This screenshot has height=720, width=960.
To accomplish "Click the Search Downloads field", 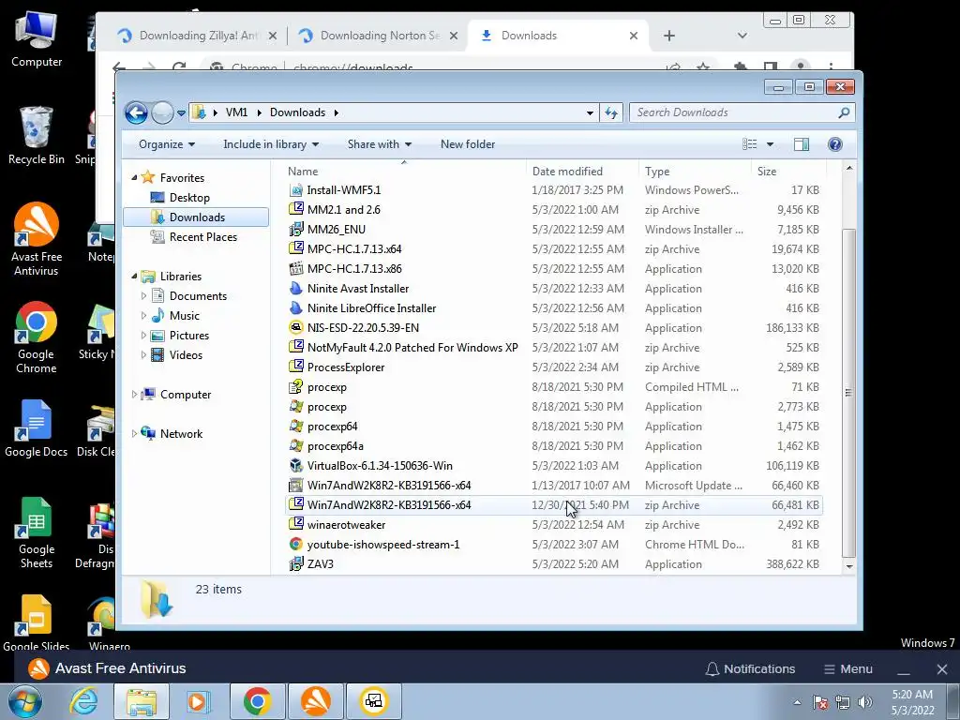I will click(x=742, y=112).
